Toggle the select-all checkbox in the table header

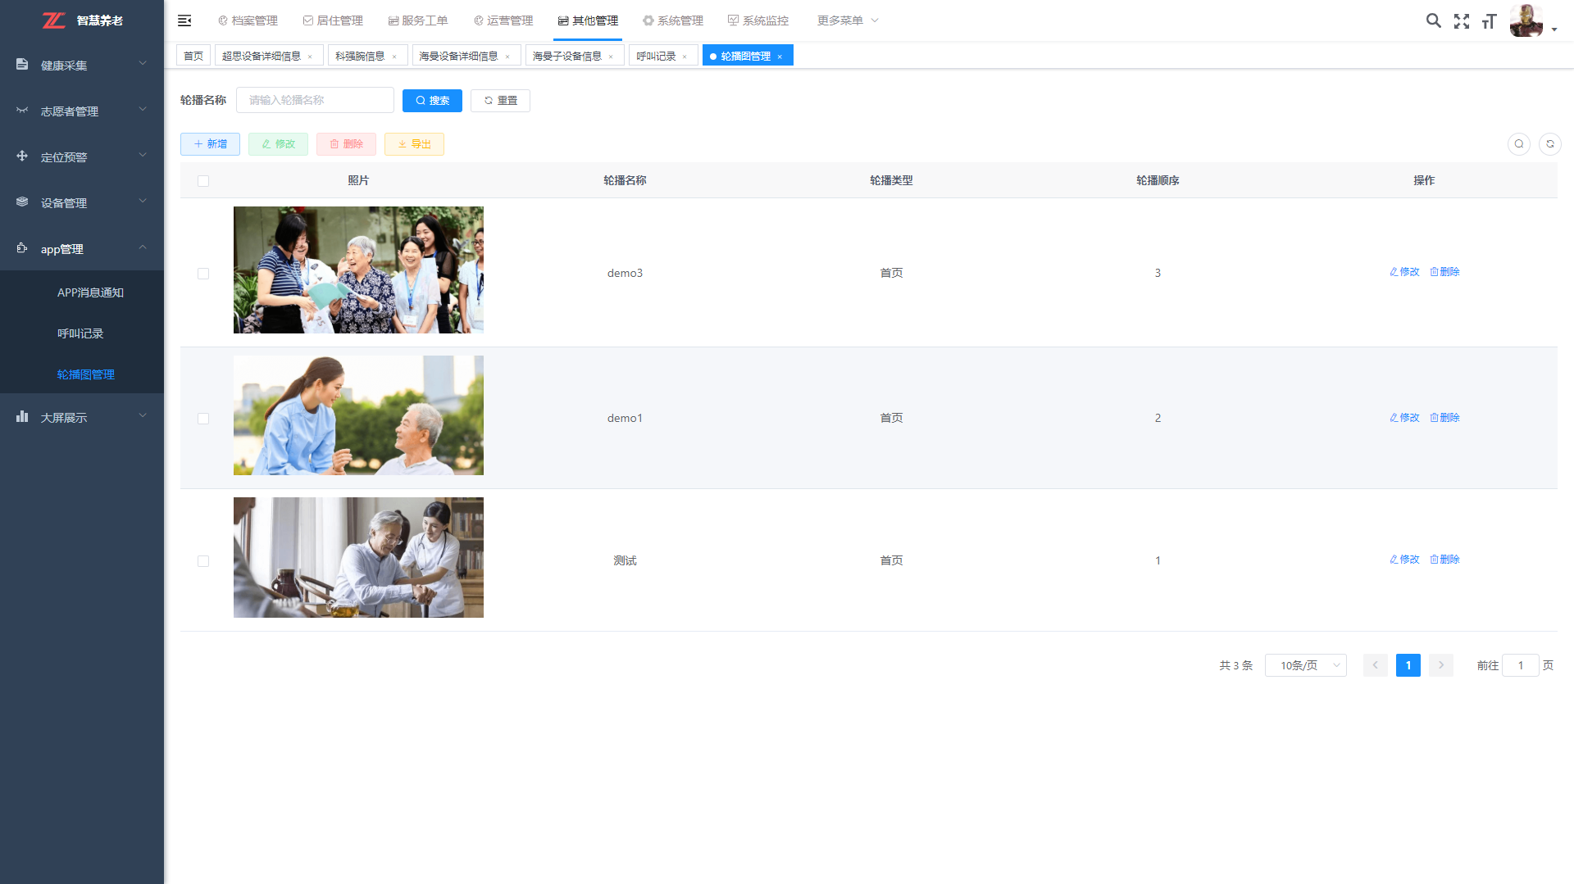[203, 181]
